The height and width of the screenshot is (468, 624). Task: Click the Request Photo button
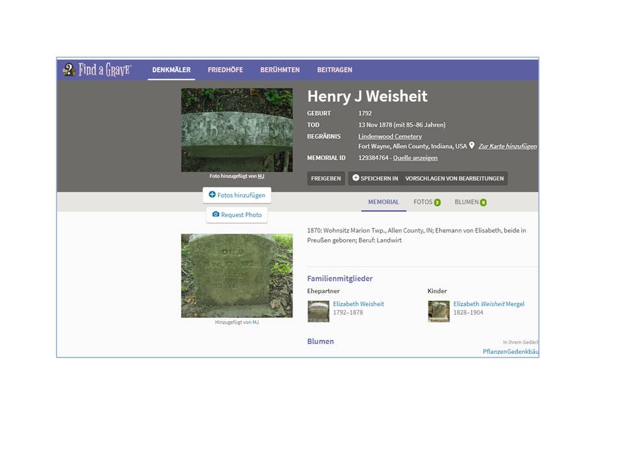pyautogui.click(x=237, y=214)
